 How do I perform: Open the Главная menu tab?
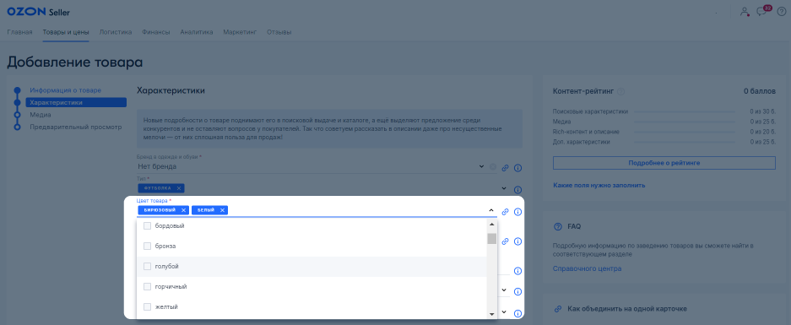point(19,32)
